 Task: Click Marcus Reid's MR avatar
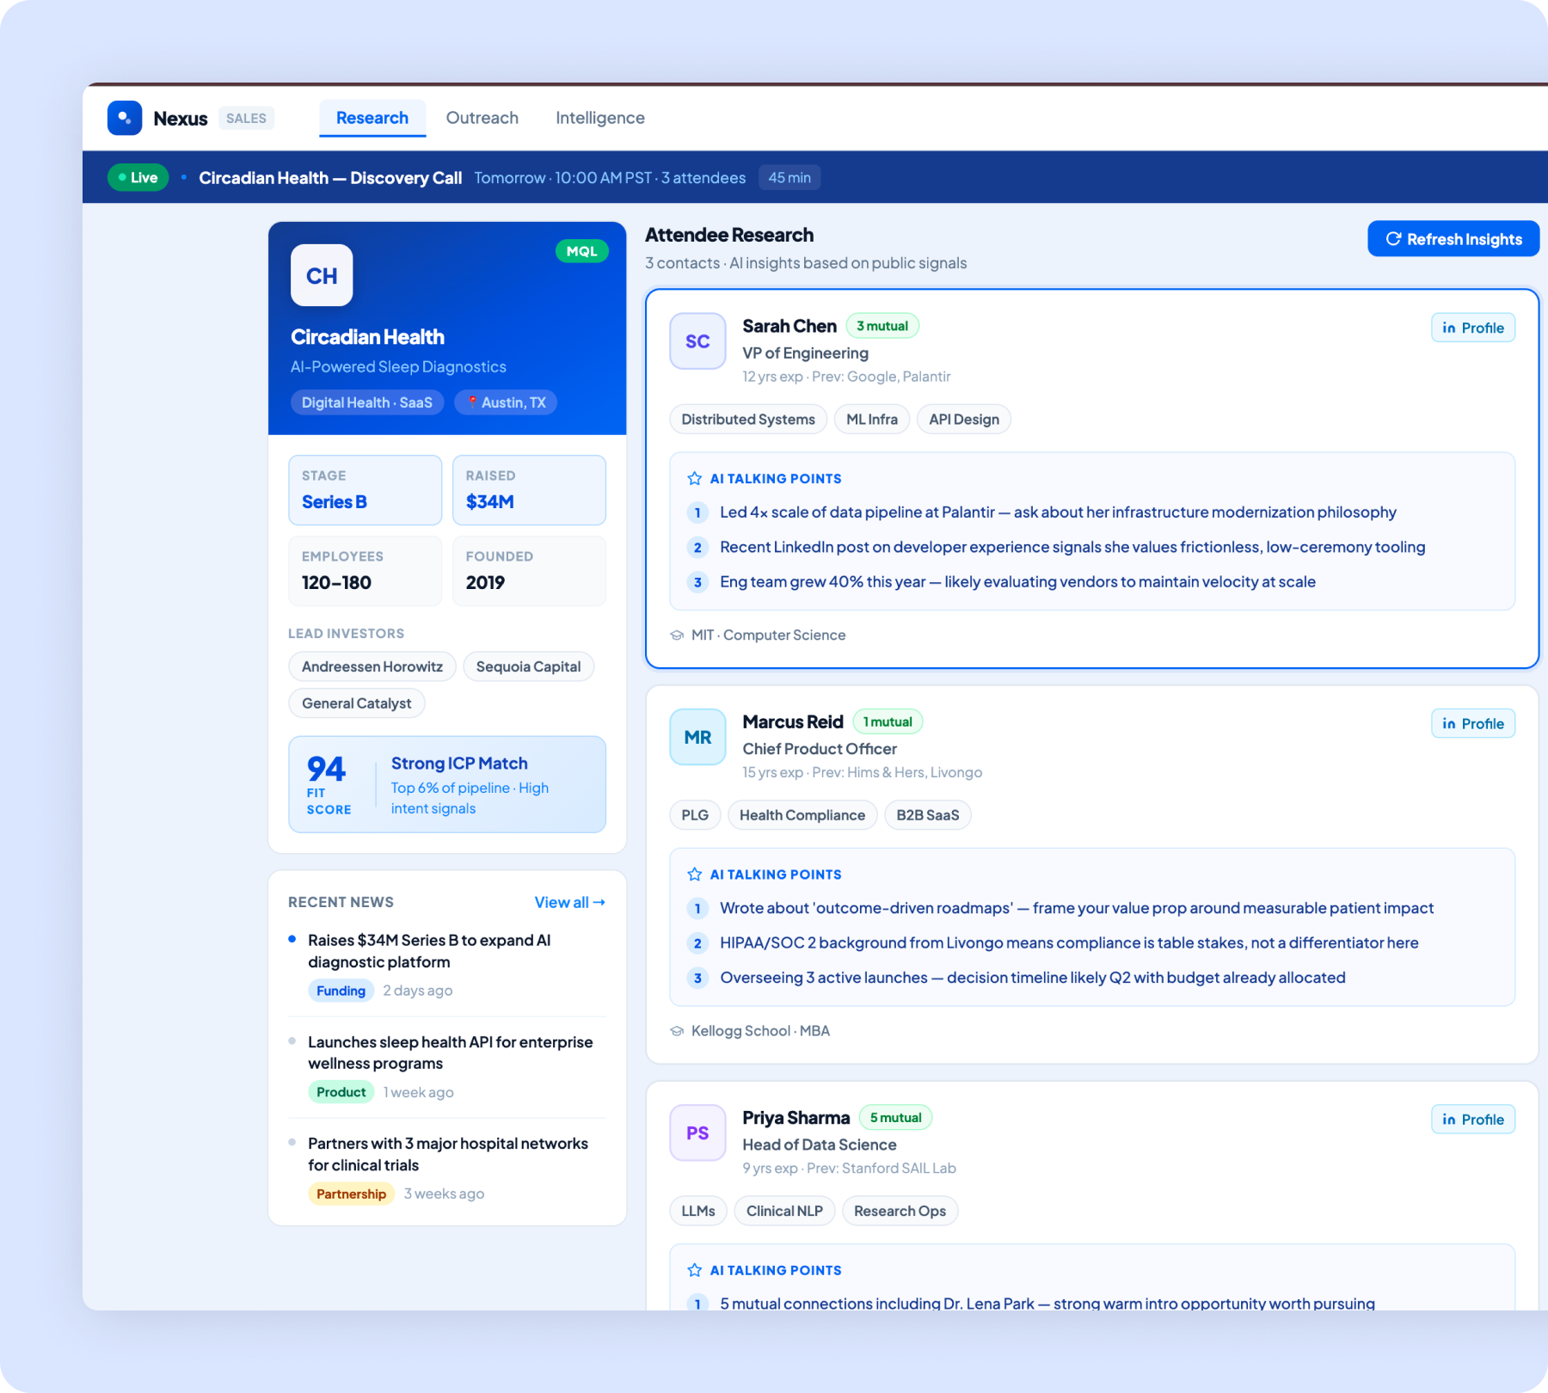(697, 737)
